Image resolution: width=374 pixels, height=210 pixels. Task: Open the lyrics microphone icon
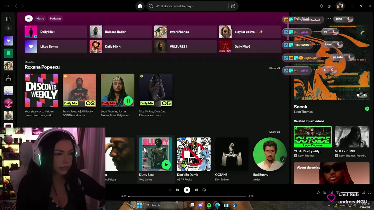pos(319,192)
